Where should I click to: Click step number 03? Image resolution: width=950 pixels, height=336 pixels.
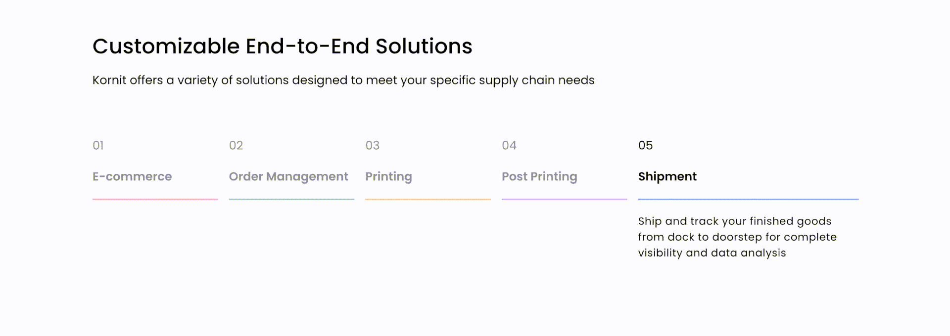point(373,145)
